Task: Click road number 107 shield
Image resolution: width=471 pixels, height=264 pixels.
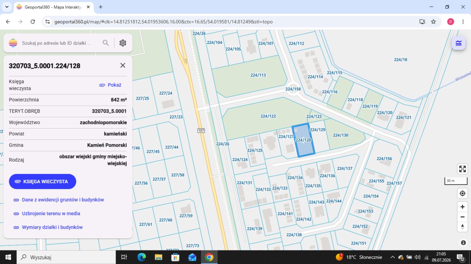Action: pyautogui.click(x=201, y=130)
